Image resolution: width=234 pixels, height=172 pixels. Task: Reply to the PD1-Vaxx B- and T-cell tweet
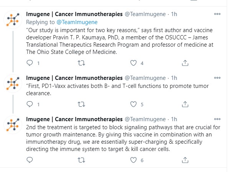29,104
